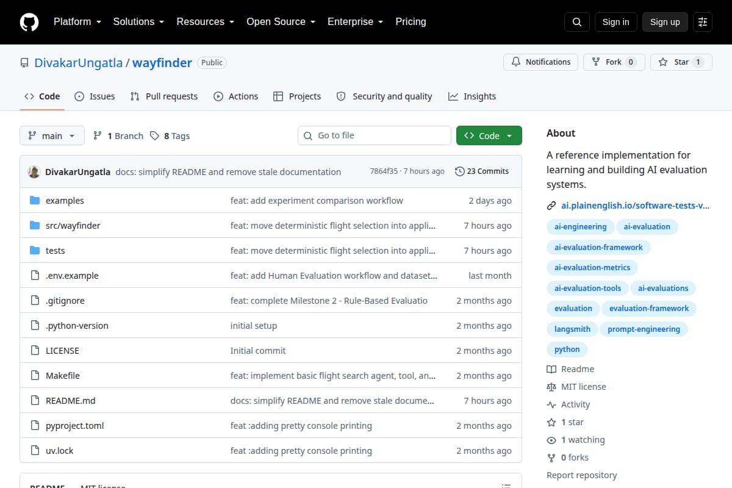This screenshot has width=732, height=488.
Task: Open 'feat: add experiment comparison workflow' commit
Action: [317, 201]
